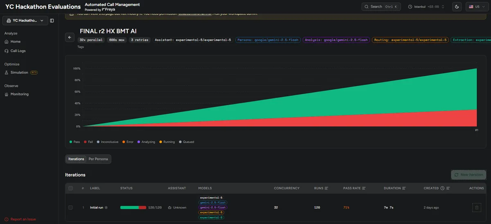Open the search box
This screenshot has width=491, height=224.
click(x=381, y=7)
